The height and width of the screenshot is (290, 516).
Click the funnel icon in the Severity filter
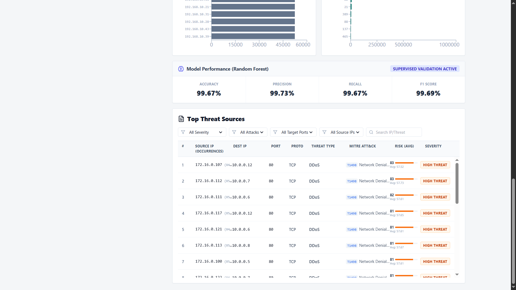[183, 132]
